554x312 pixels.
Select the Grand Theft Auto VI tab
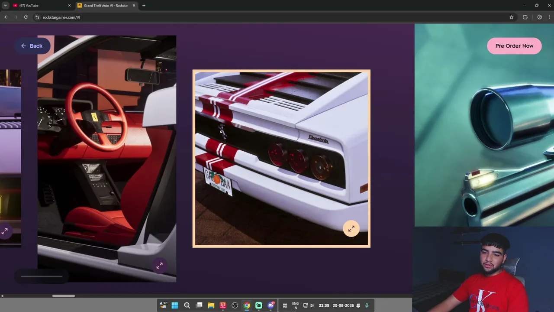point(106,6)
